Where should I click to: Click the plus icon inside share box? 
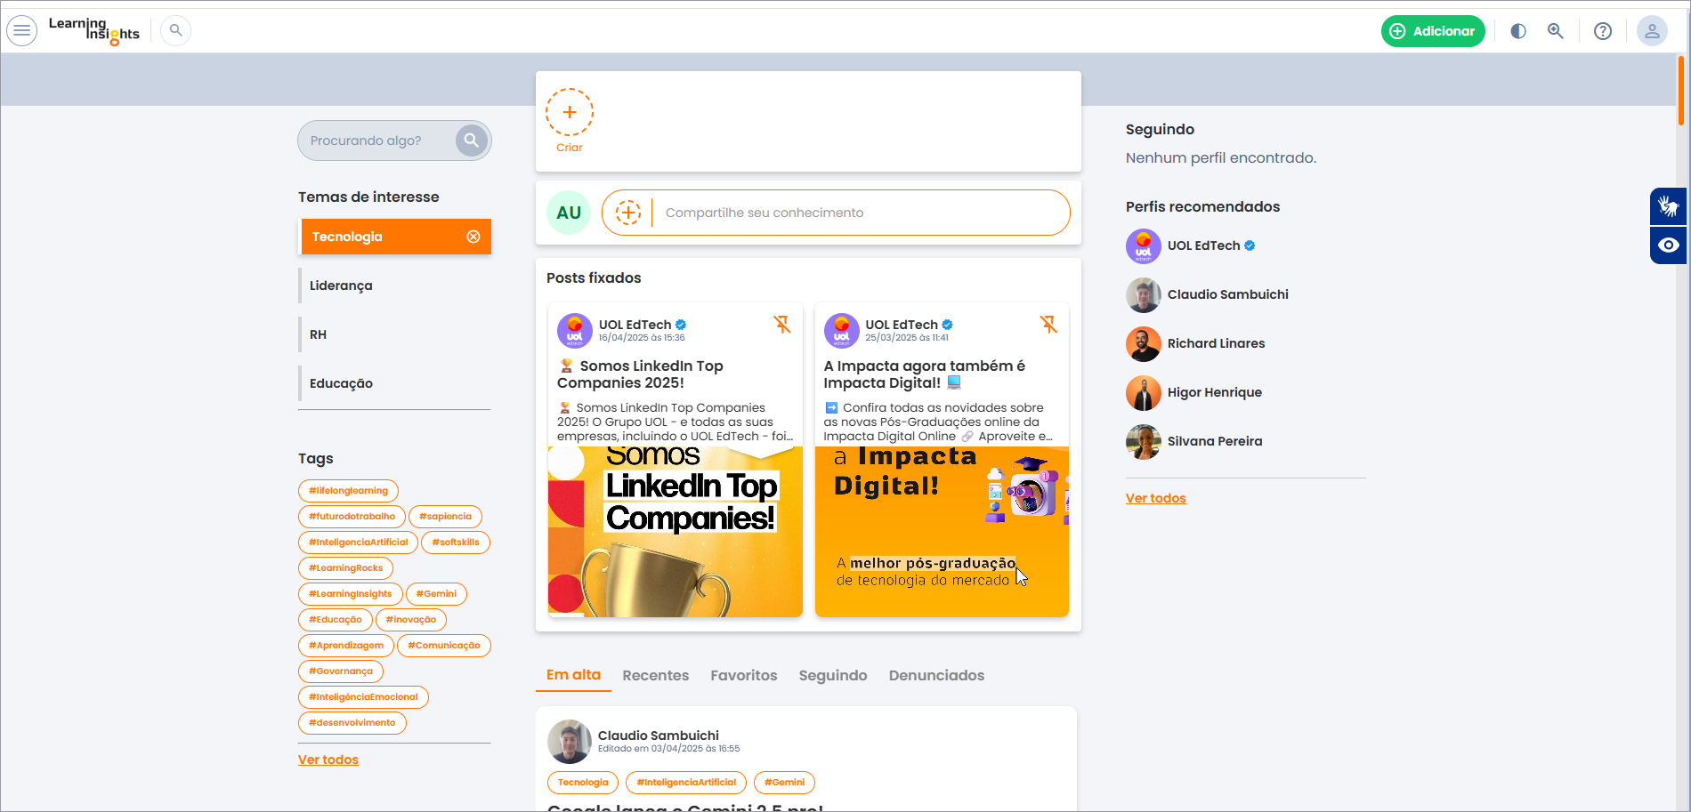click(628, 213)
